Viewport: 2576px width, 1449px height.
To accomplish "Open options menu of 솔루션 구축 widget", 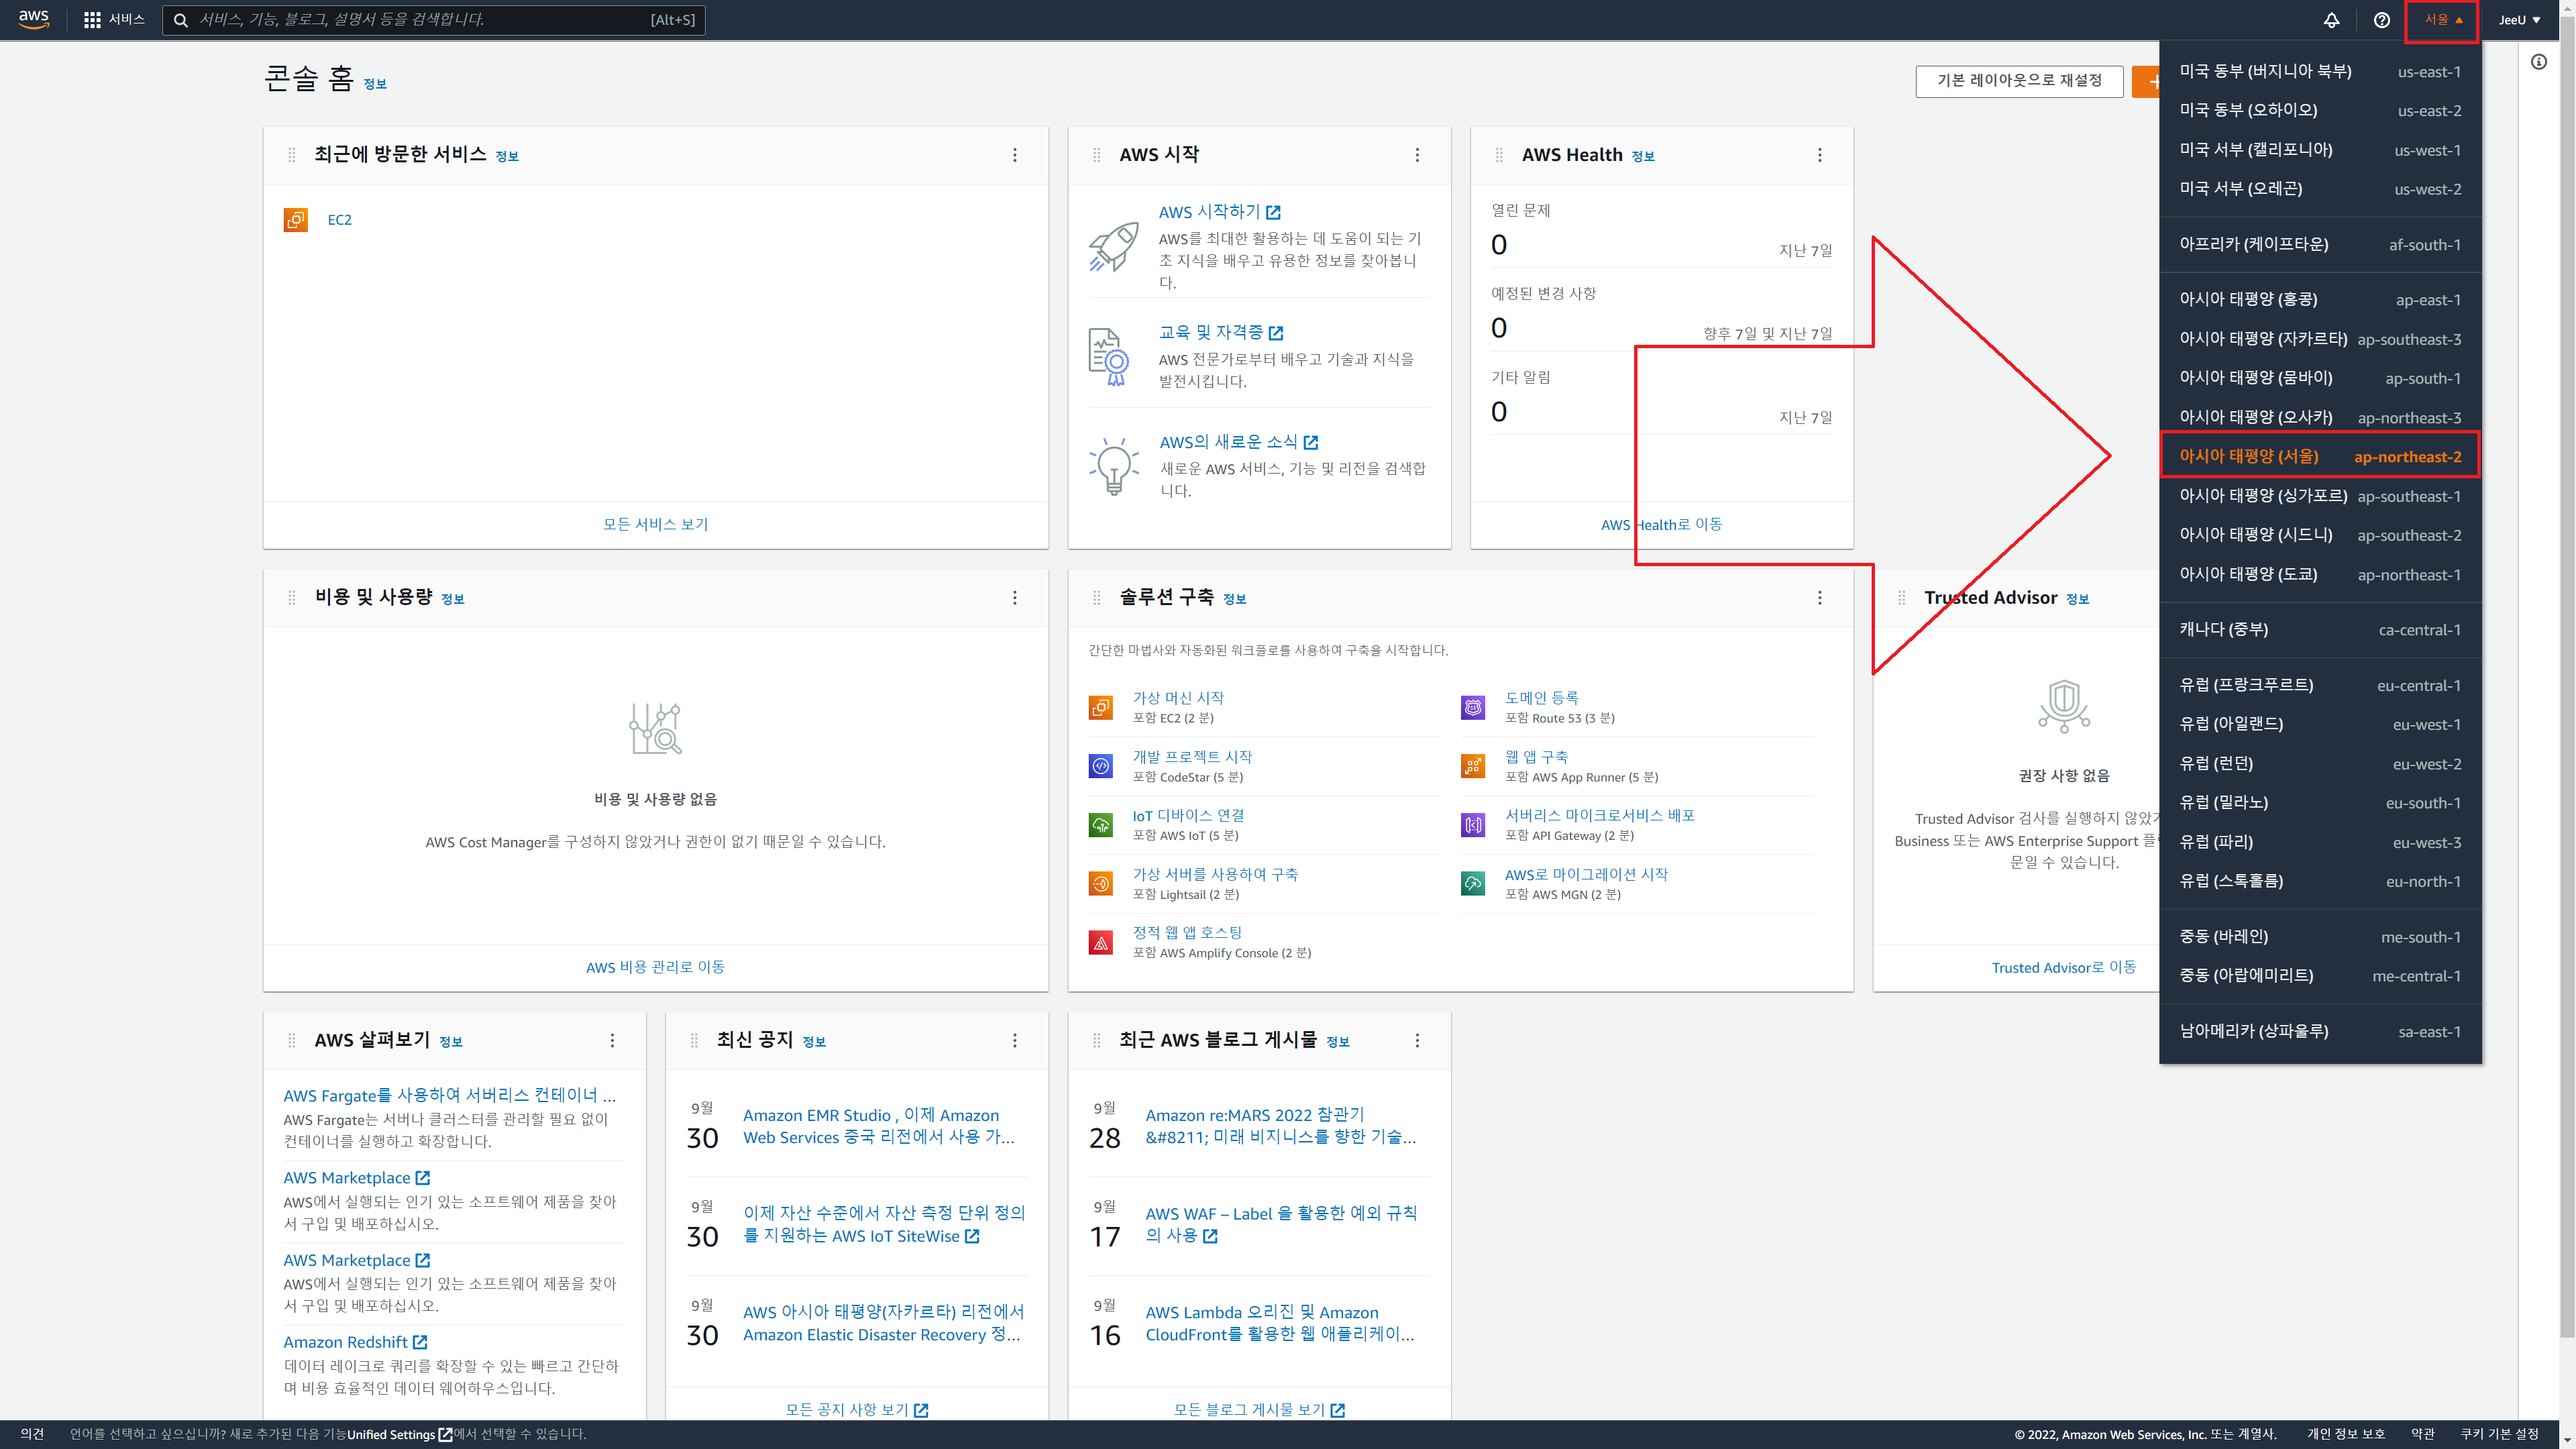I will 1819,598.
